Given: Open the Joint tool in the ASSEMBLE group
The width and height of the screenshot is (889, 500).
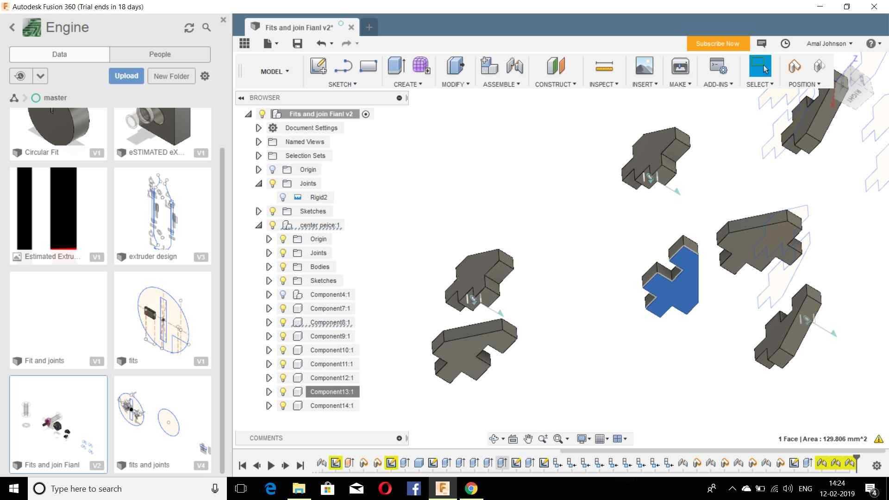Looking at the screenshot, I should click(514, 66).
